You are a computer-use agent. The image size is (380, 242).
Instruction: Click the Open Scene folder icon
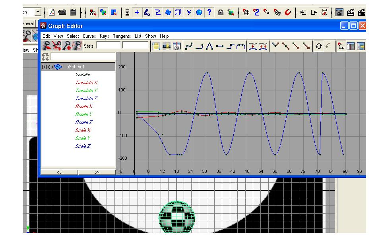click(62, 12)
